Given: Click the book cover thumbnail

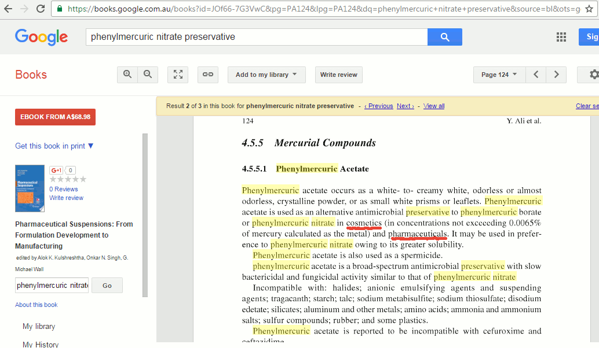Looking at the screenshot, I should click(30, 188).
